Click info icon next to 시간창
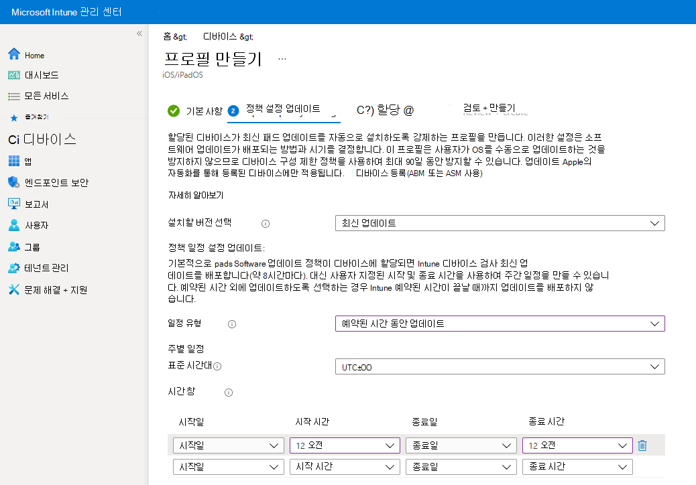This screenshot has width=696, height=485. coord(229,393)
